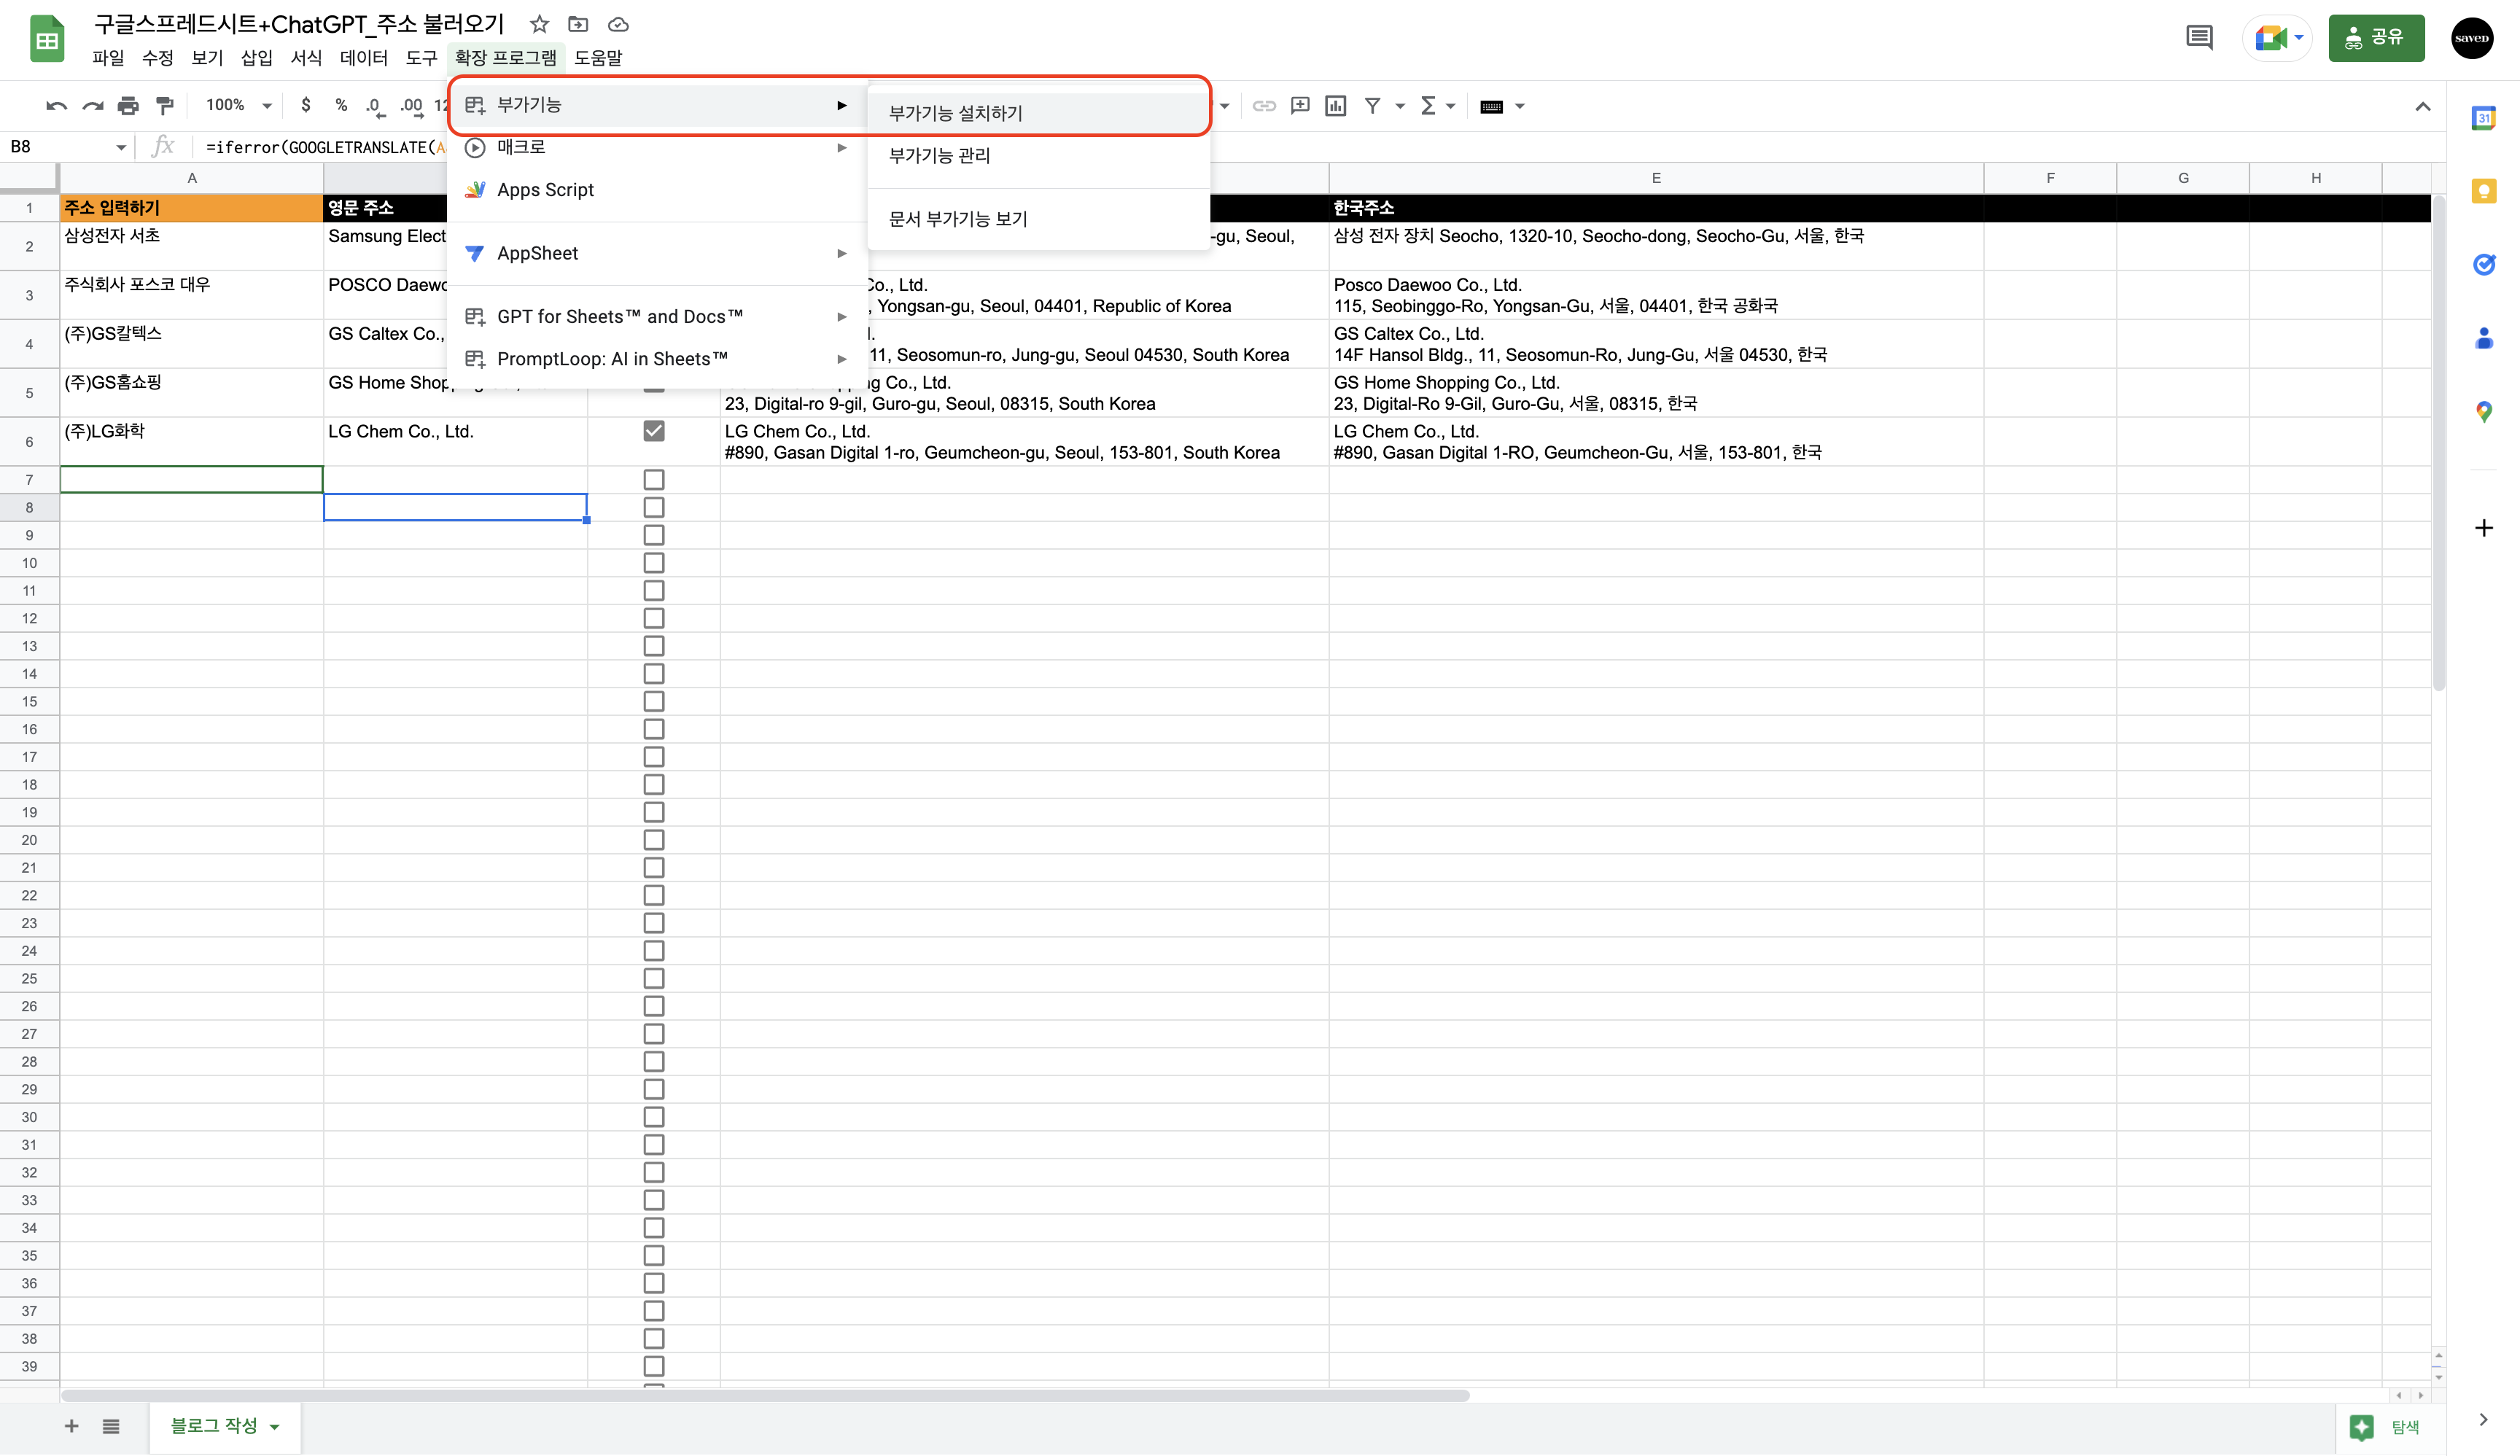This screenshot has height=1456, width=2520.
Task: Select the paint format tool
Action: click(x=165, y=106)
